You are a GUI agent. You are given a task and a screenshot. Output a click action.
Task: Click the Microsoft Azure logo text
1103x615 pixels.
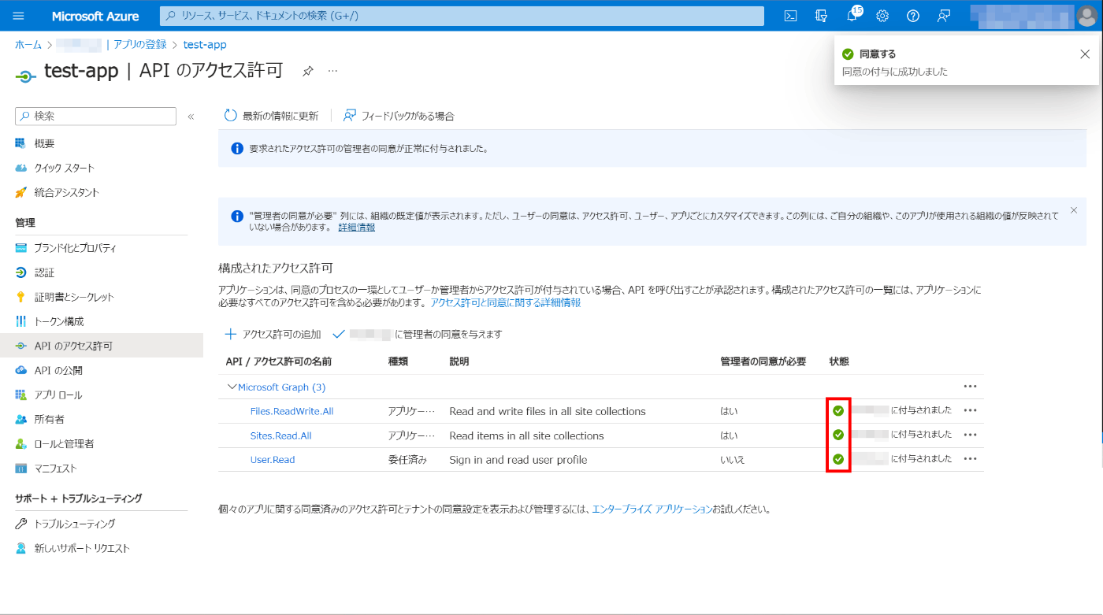pyautogui.click(x=95, y=16)
